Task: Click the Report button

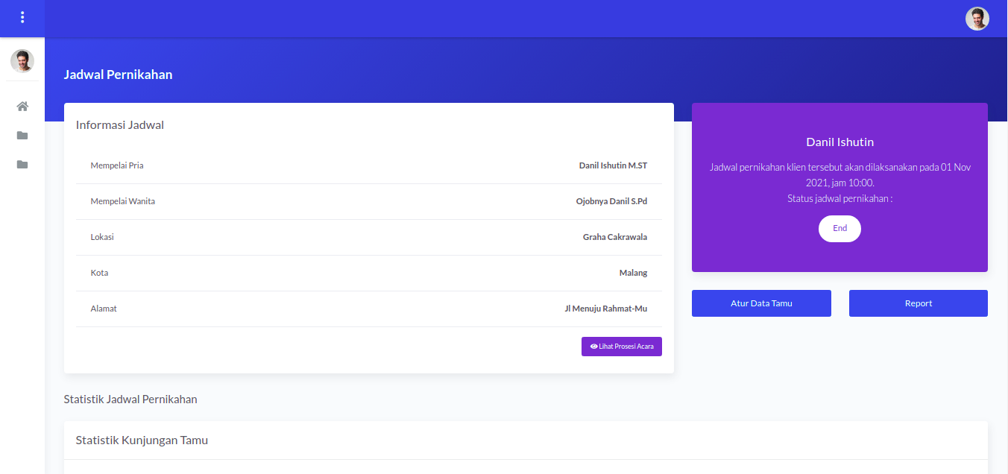Action: (x=918, y=303)
